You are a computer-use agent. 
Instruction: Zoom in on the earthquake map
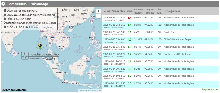click(x=99, y=11)
